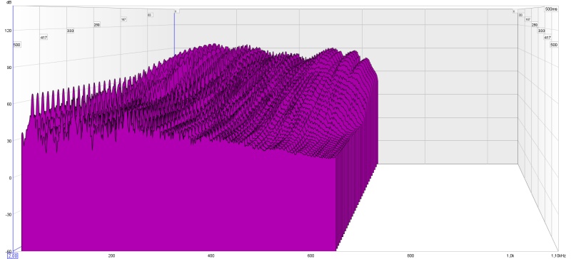The height and width of the screenshot is (259, 571).
Task: Click the 600 frequency axis label
Action: 310,255
